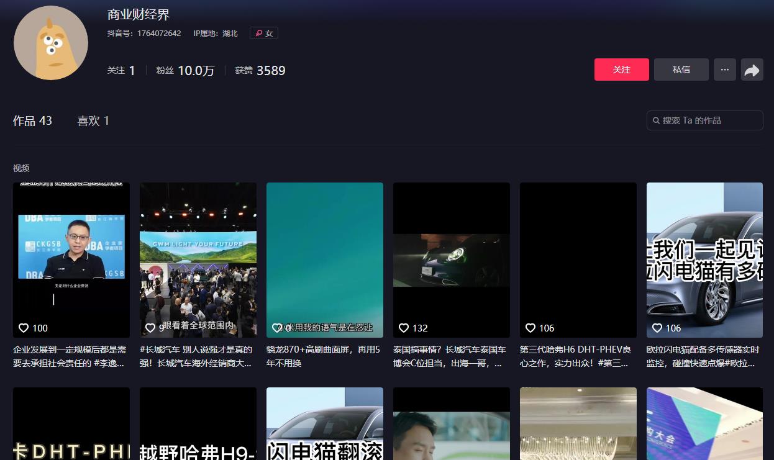Screen dimensions: 774x460
Task: Open the GWM Light Your Future video
Action: 198,260
